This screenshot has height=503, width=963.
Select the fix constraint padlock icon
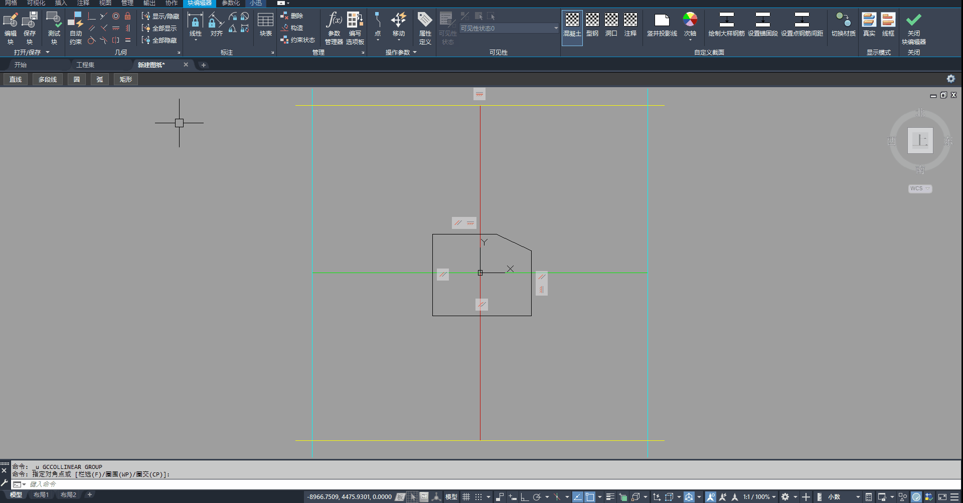tap(128, 16)
